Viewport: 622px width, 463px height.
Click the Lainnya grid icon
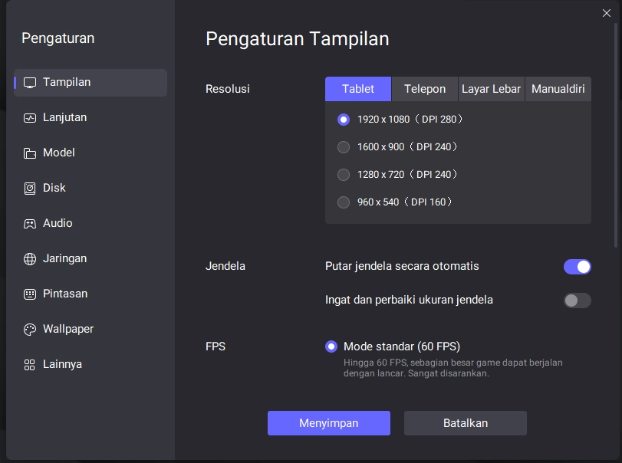30,365
